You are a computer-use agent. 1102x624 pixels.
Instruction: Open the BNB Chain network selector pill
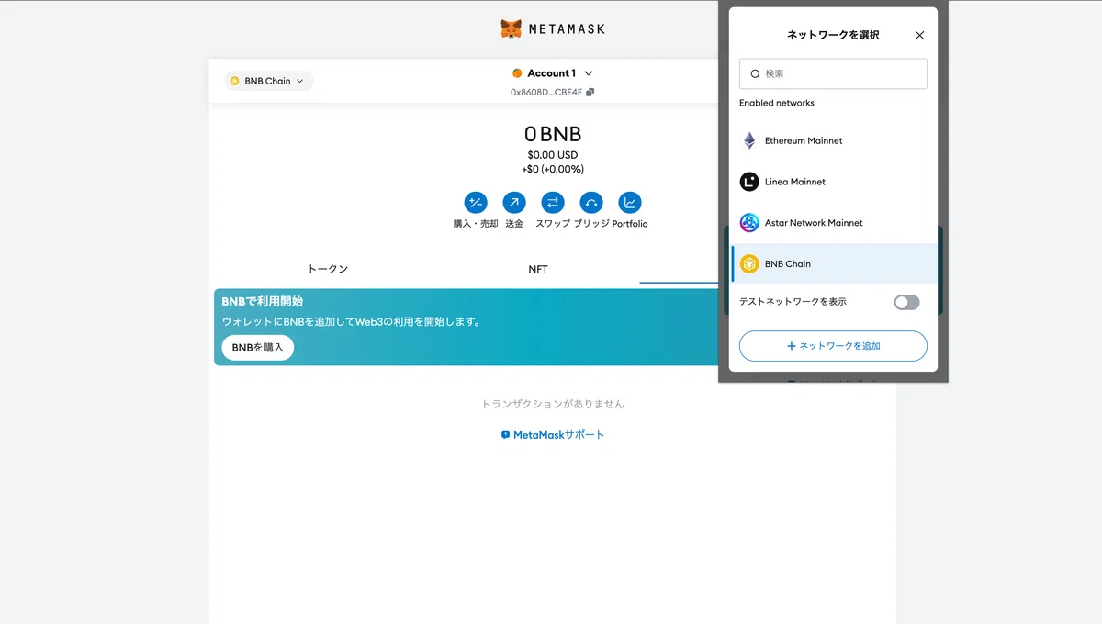click(x=269, y=81)
